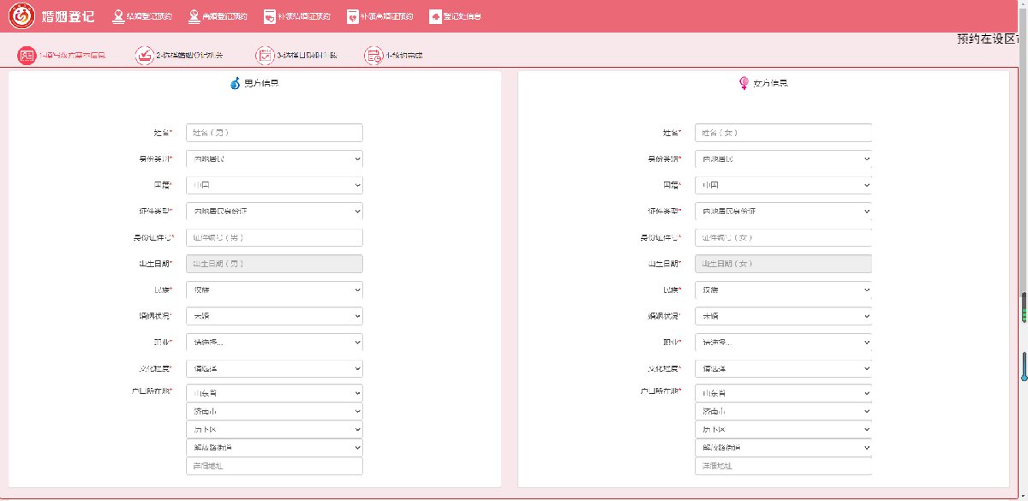
Task: Click the step 3 calendar date icon
Action: tap(265, 56)
